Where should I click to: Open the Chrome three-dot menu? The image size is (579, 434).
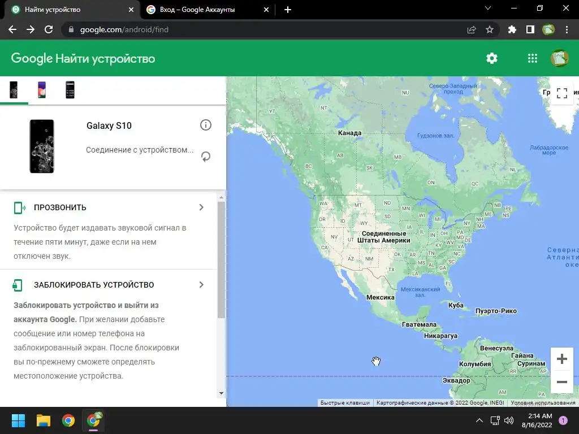[x=567, y=29]
